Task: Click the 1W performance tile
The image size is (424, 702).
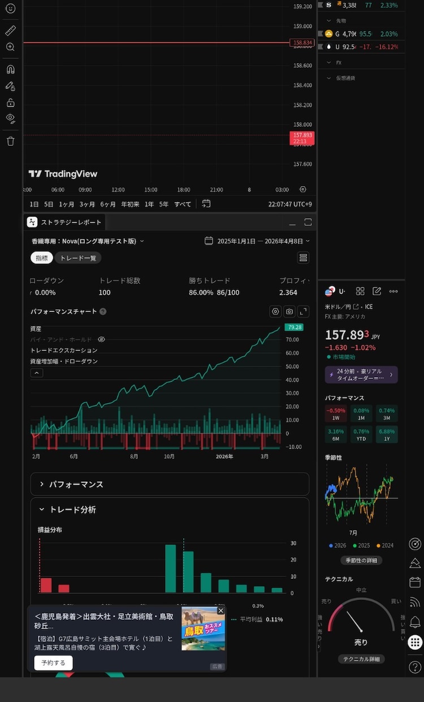Action: [x=336, y=414]
